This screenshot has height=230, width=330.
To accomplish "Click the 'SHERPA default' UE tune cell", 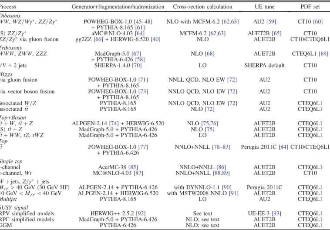I will pyautogui.click(x=265, y=65).
